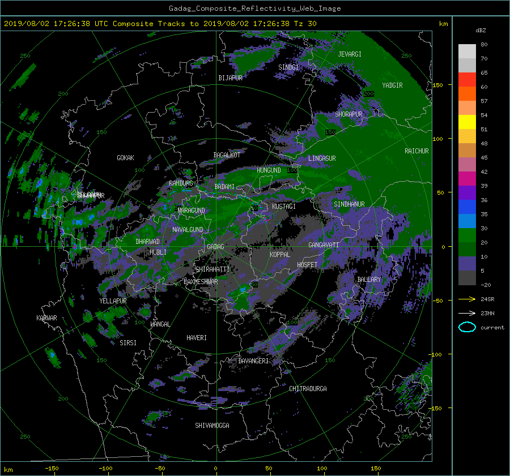The height and width of the screenshot is (476, 510).
Task: Click the KARWAR city label
Action: pyautogui.click(x=46, y=318)
